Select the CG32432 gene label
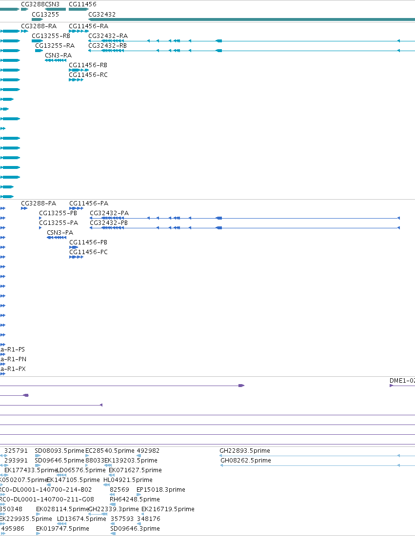 [x=102, y=15]
